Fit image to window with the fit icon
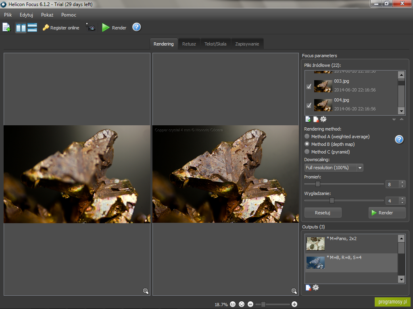413x309 pixels. click(242, 304)
